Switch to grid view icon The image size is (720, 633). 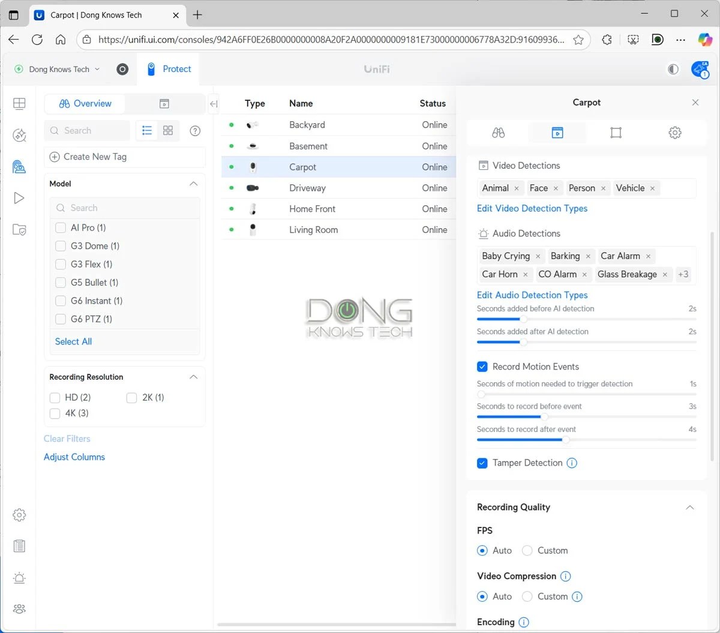[168, 130]
